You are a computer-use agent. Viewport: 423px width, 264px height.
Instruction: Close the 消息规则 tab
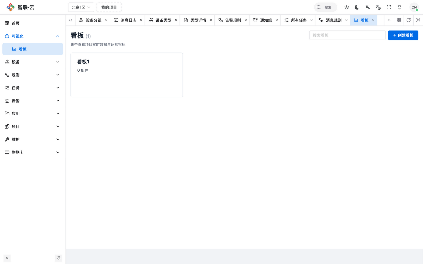point(347,20)
